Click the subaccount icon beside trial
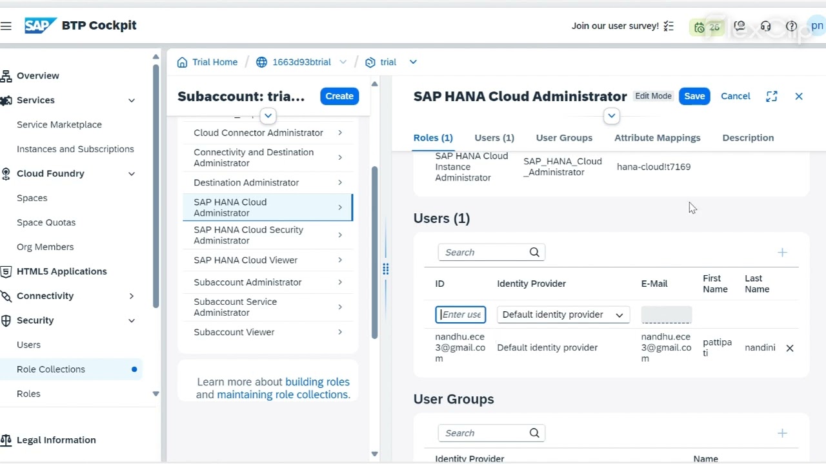 tap(370, 63)
